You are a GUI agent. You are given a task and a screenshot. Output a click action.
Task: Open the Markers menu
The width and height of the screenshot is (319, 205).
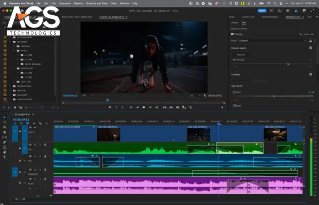pyautogui.click(x=78, y=4)
